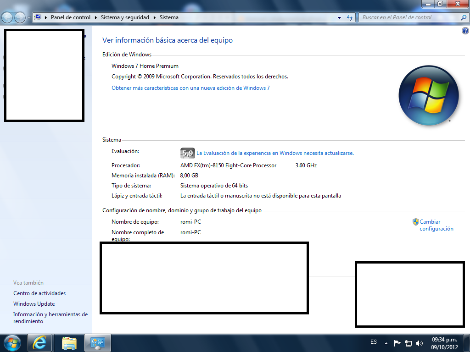The image size is (470, 352).
Task: Open Windows Explorer folder taskbar icon
Action: click(69, 343)
